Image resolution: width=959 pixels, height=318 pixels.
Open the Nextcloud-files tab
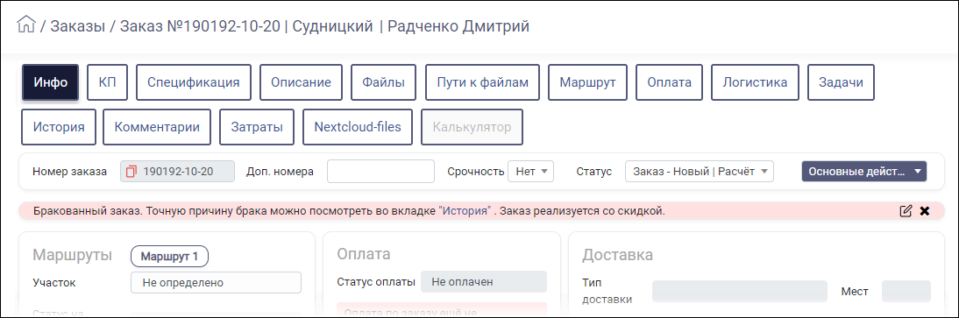358,127
